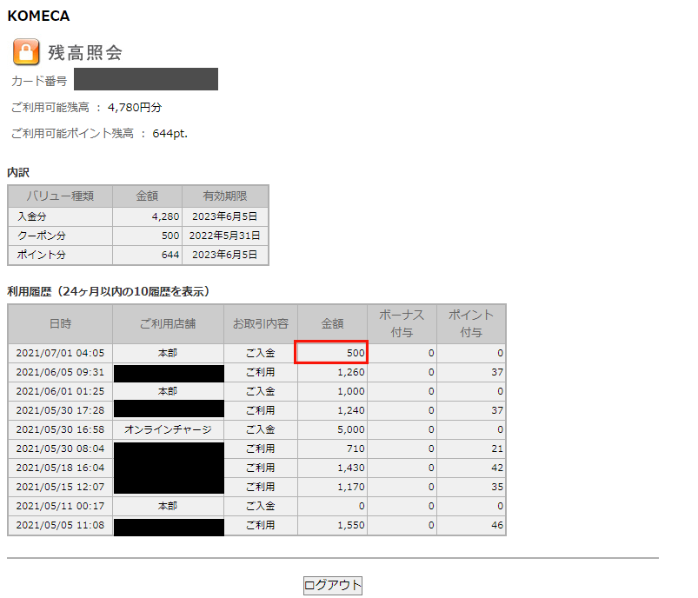Click amount 1,260 in history table
Screen dimensions: 698x598
tap(351, 372)
